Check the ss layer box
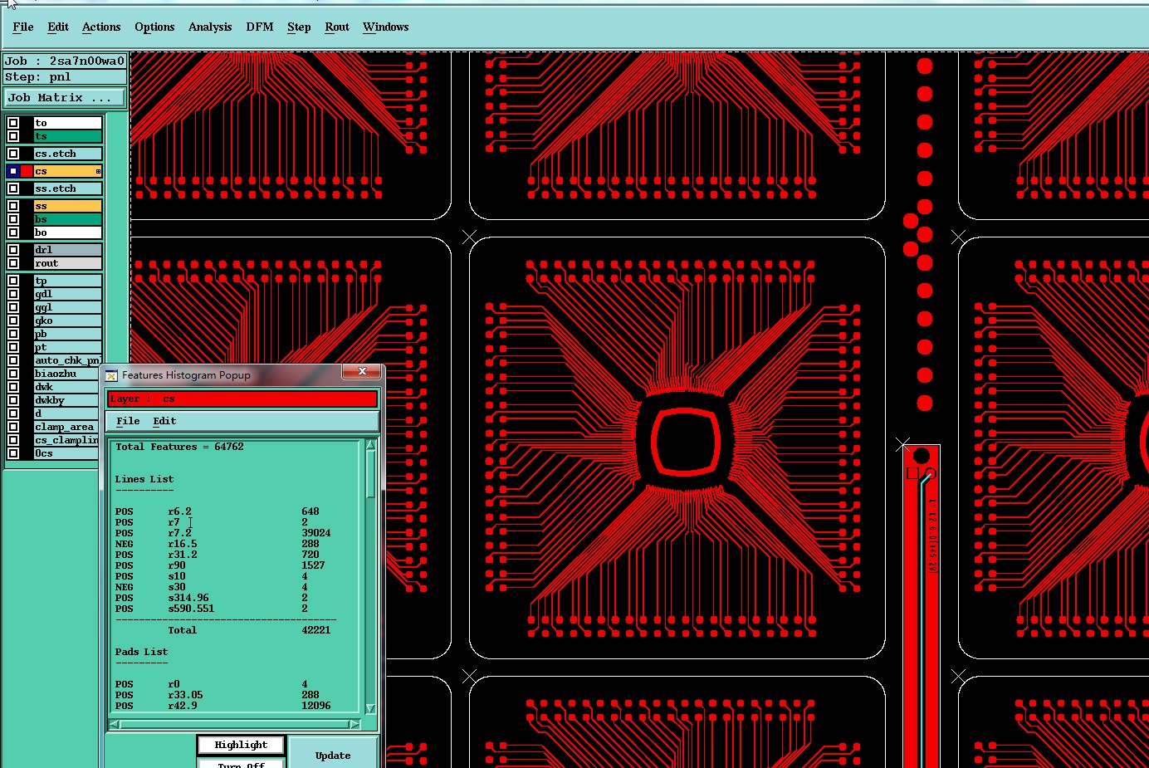The width and height of the screenshot is (1149, 768). pos(13,206)
